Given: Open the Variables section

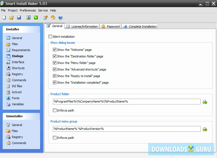Looking at the screenshot, I should tap(15, 104).
